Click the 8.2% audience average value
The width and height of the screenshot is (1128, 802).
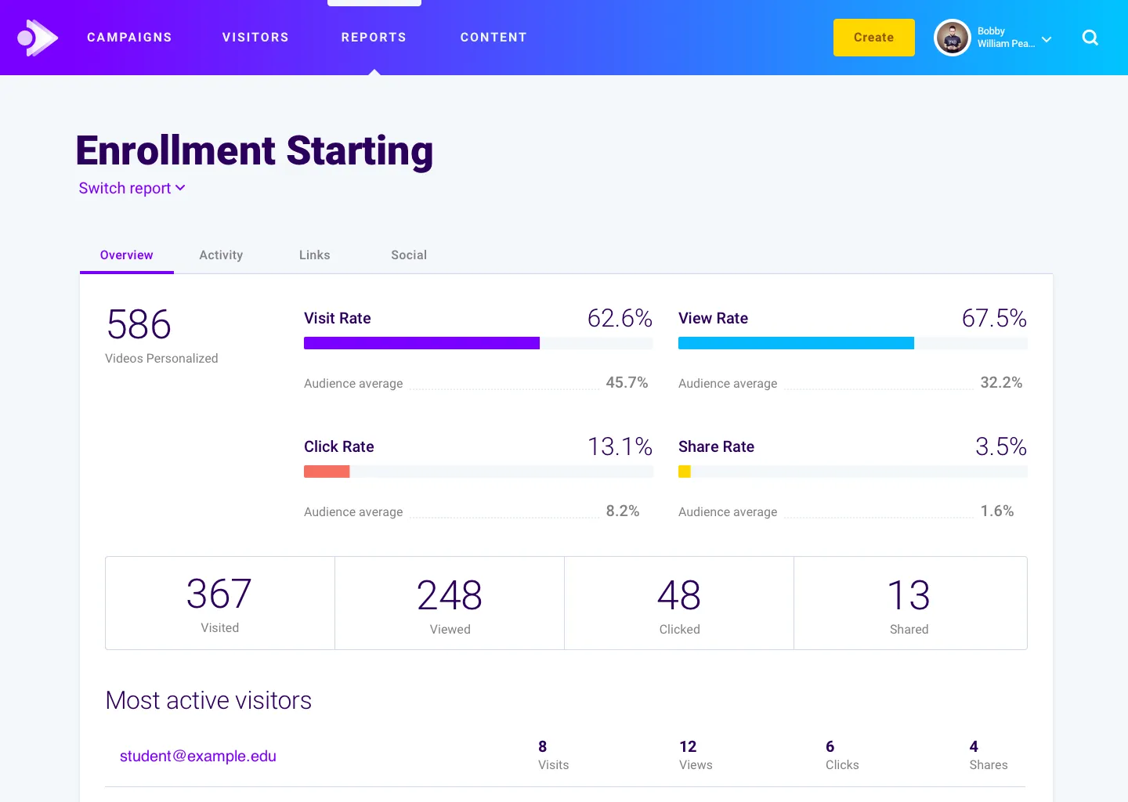click(623, 511)
